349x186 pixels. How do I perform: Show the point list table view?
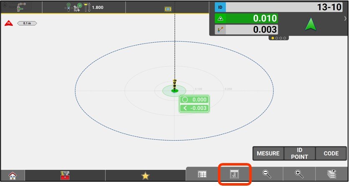tap(202, 175)
